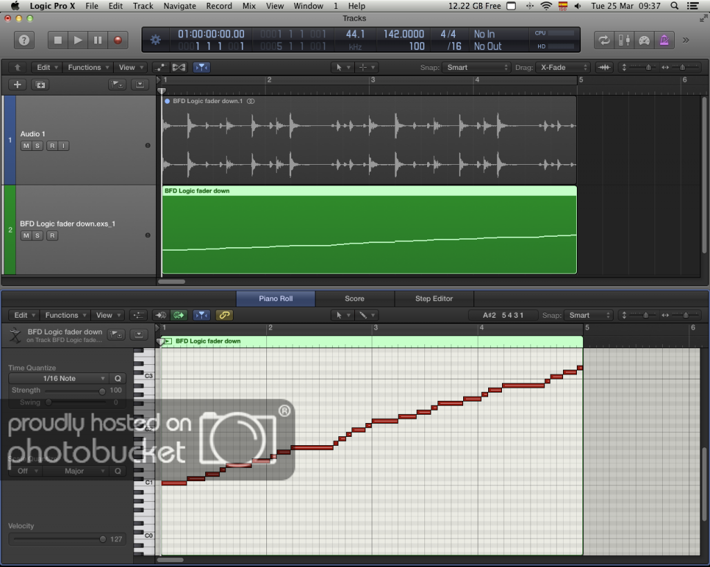Image resolution: width=710 pixels, height=567 pixels.
Task: Toggle waveform zoom button in tracks toolbar
Action: (x=605, y=67)
